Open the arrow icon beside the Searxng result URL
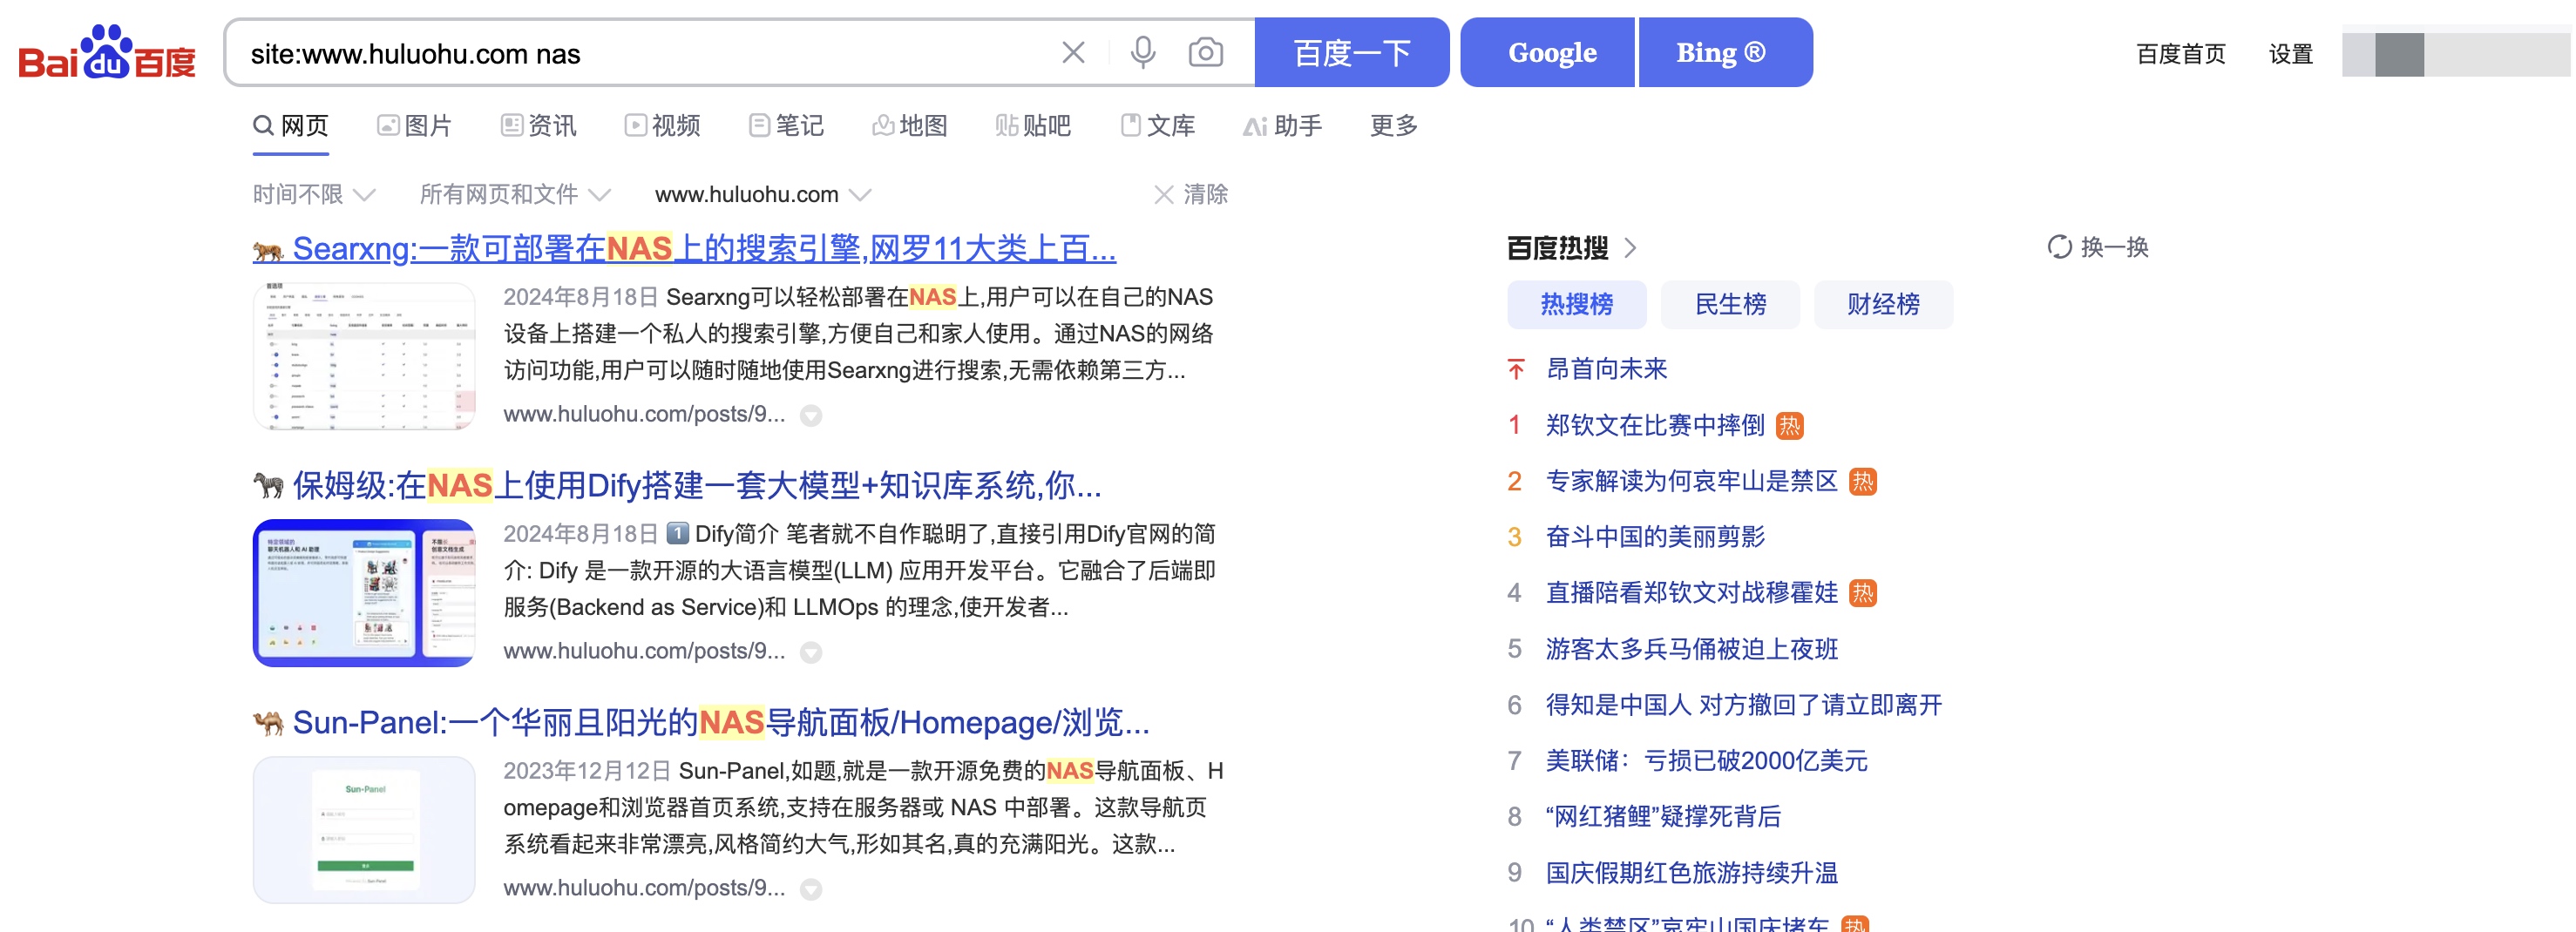Viewport: 2576px width, 932px height. point(811,415)
